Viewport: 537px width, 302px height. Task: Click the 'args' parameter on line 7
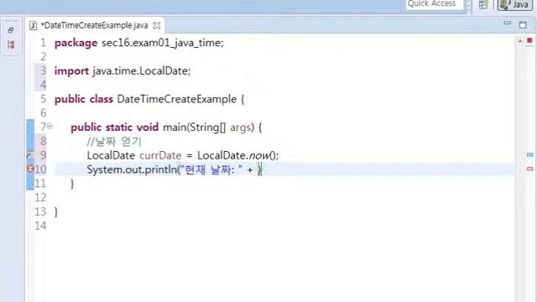[242, 128]
